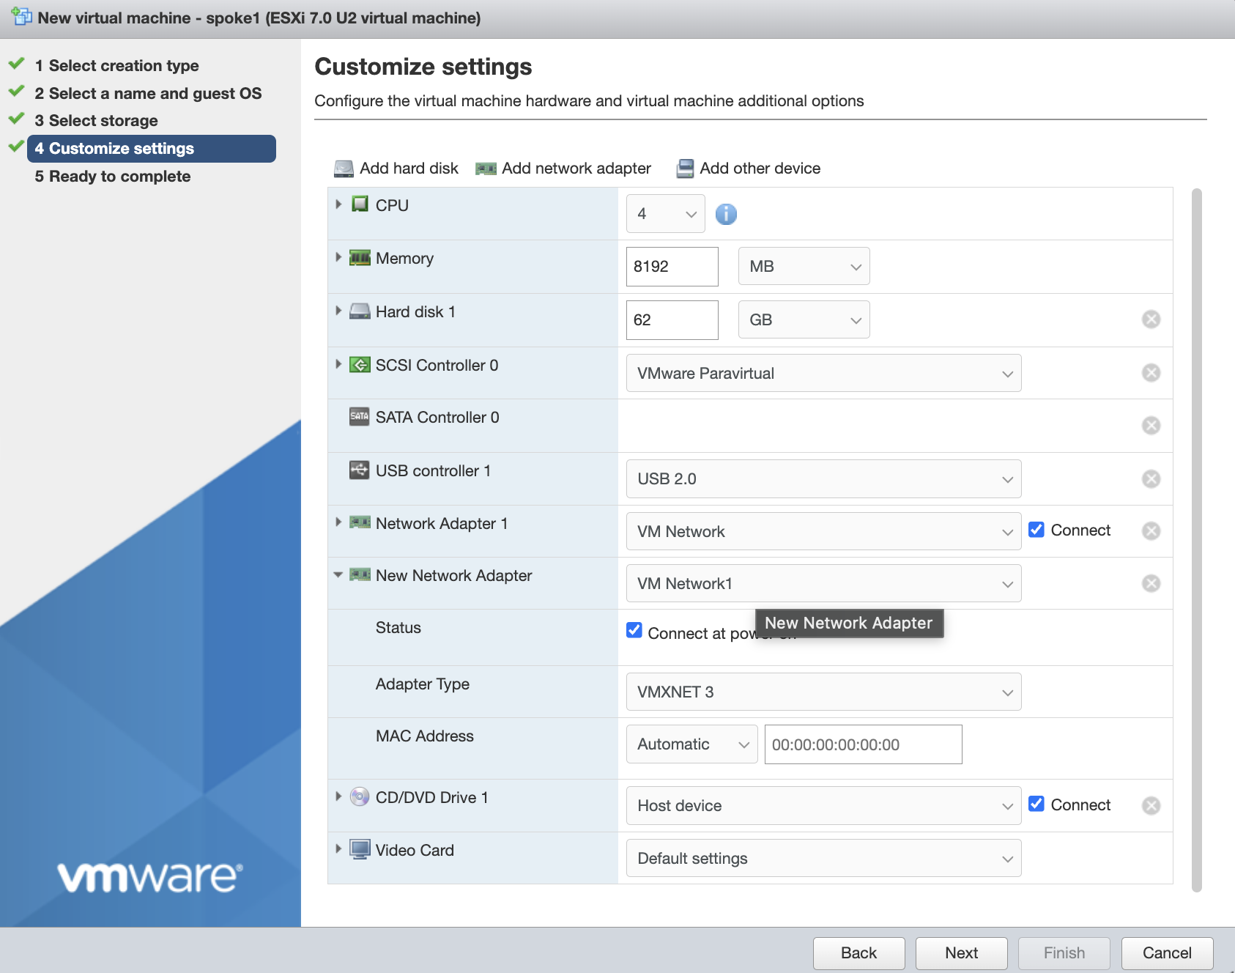Click the CPU info icon

point(726,214)
